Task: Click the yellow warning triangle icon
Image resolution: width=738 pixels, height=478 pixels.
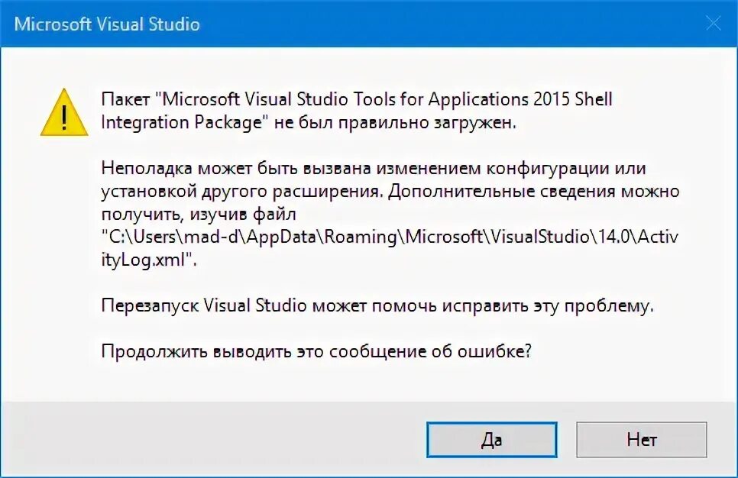Action: [x=64, y=113]
